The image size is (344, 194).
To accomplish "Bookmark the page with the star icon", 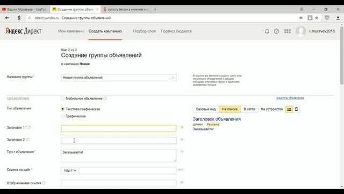I will click(317, 18).
